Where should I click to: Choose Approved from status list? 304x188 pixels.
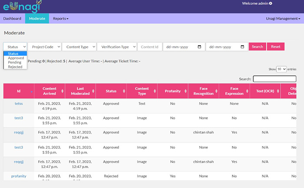[x=16, y=58]
